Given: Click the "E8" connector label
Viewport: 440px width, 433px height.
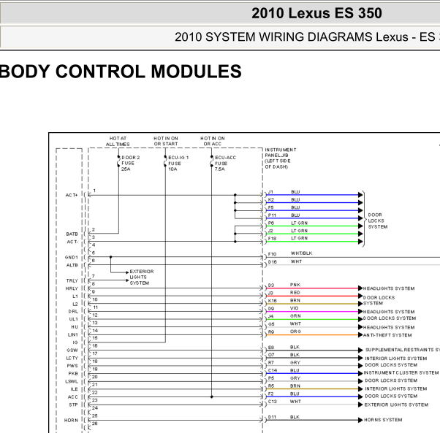Looking at the screenshot, I should (270, 348).
